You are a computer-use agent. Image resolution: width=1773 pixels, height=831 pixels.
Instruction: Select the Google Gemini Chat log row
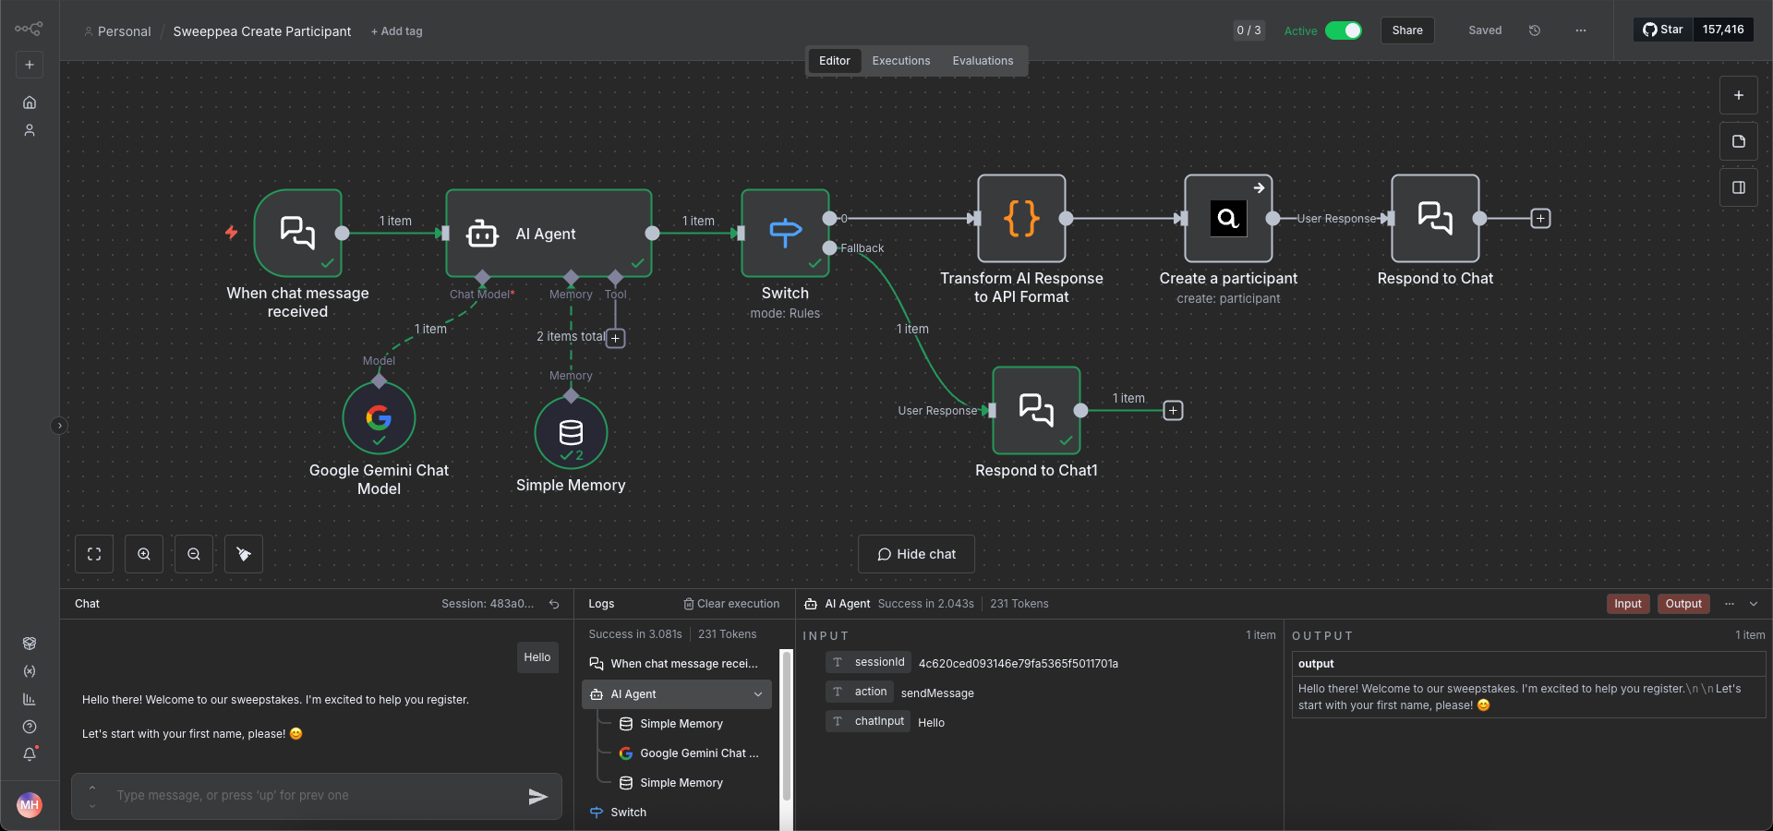point(689,753)
